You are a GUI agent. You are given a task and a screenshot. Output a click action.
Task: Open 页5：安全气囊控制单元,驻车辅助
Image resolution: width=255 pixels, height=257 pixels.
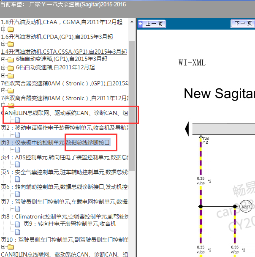pyautogui.click(x=65, y=172)
